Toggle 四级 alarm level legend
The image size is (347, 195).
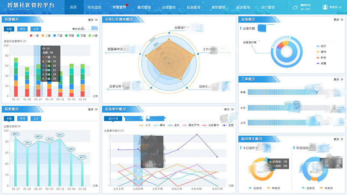(69, 36)
